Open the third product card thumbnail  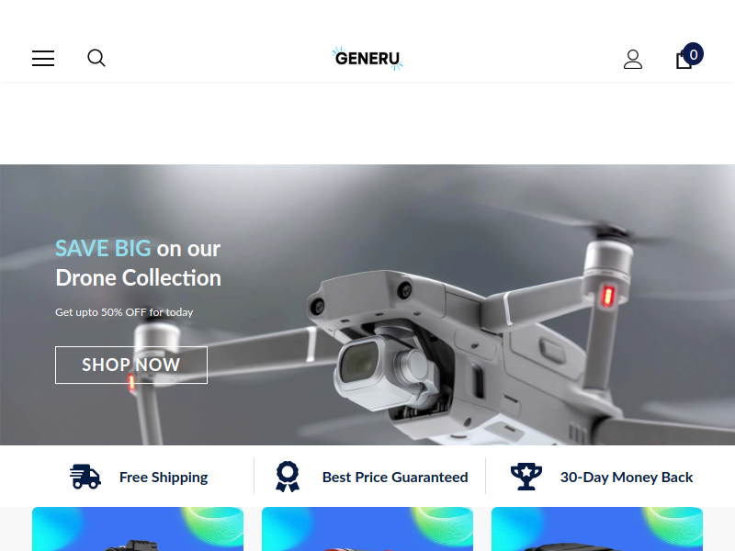[597, 529]
